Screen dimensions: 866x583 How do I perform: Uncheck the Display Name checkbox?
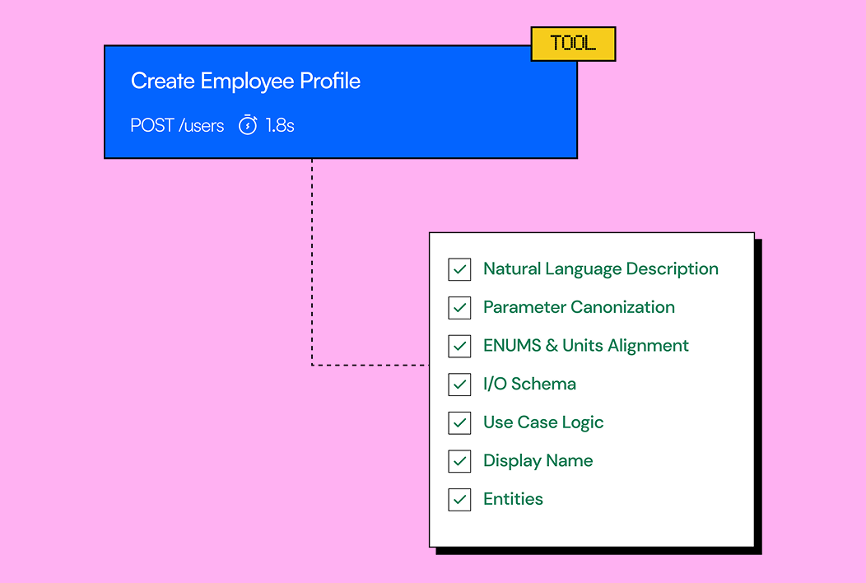pos(459,461)
